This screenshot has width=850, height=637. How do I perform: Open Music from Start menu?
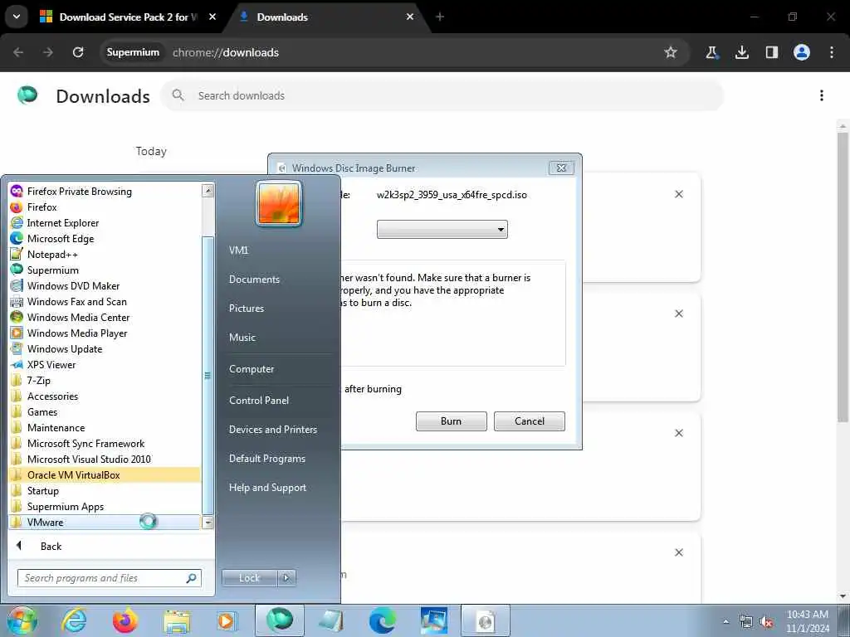click(242, 337)
